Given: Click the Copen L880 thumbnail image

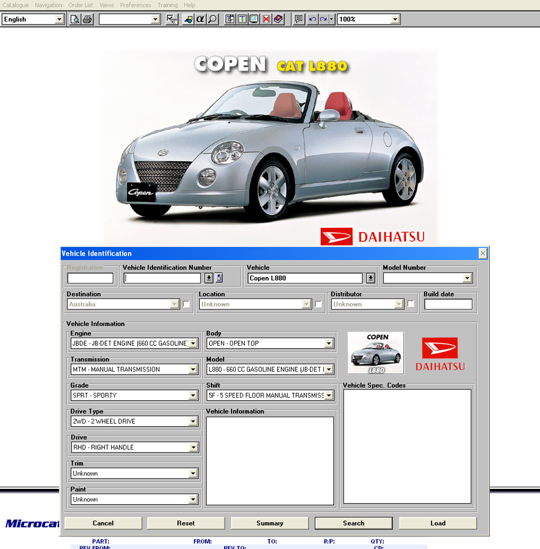Looking at the screenshot, I should point(375,353).
